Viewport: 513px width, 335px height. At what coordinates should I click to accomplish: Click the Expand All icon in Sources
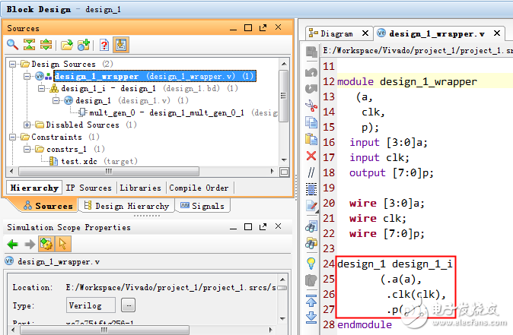[x=46, y=45]
